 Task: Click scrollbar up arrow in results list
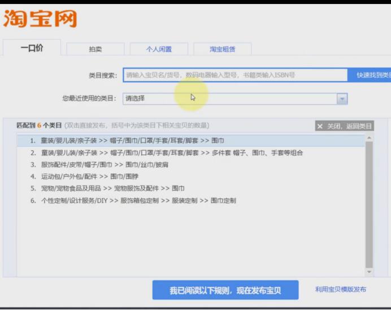coord(370,138)
